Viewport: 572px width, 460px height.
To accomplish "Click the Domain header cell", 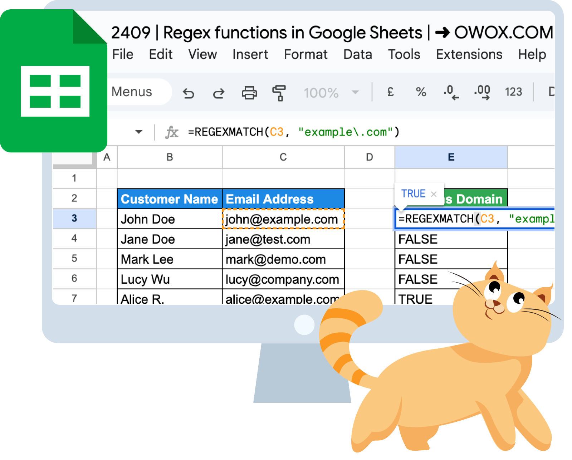I will tap(476, 199).
